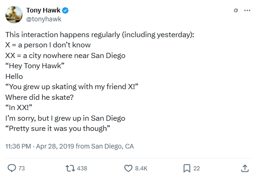Open Tony Hawk's profile picture

tap(14, 14)
